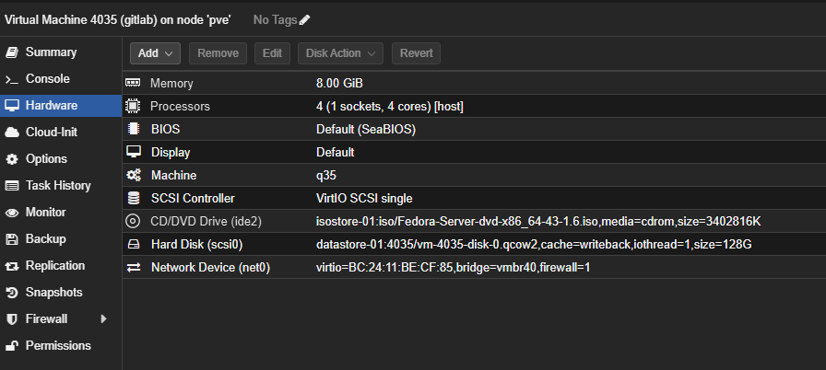Expand the Firewall submenu arrow
This screenshot has height=370, width=826.
(x=103, y=319)
